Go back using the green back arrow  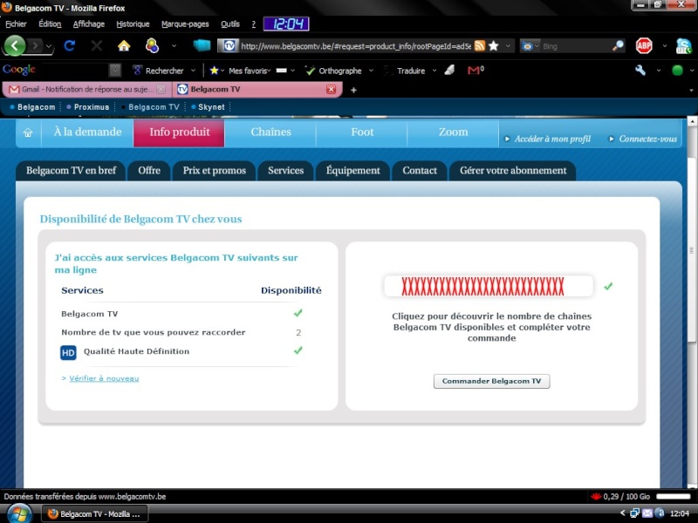[15, 46]
